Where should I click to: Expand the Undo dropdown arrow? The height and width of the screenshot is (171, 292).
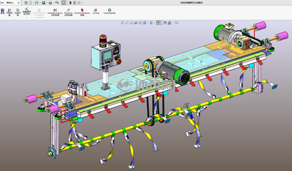click(x=60, y=3)
